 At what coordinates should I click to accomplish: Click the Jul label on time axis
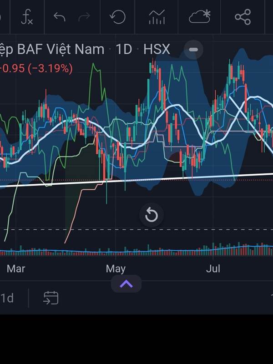click(x=213, y=269)
